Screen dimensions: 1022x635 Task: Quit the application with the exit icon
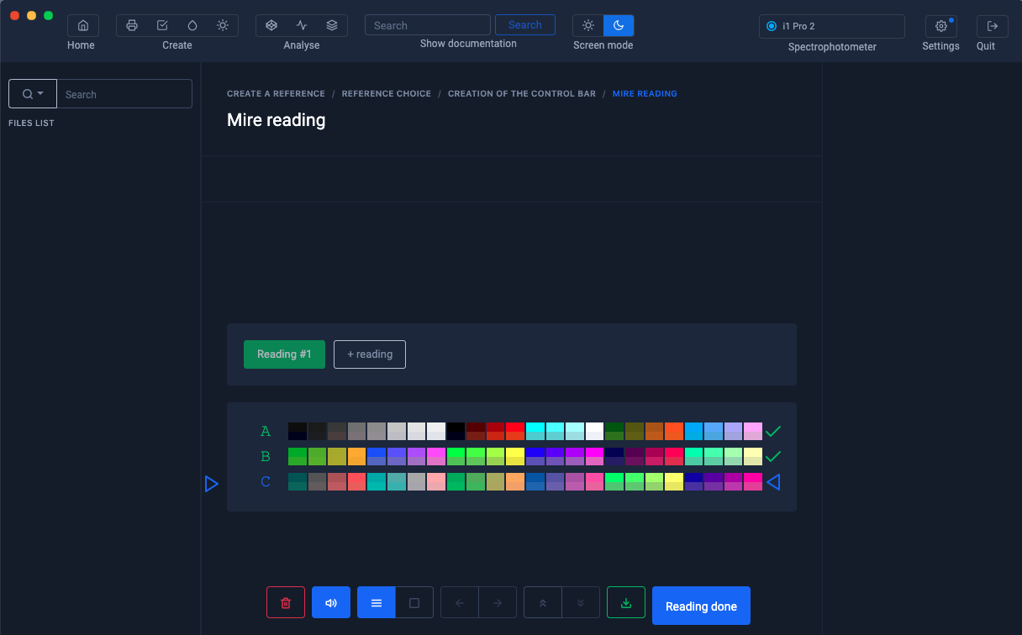(993, 26)
